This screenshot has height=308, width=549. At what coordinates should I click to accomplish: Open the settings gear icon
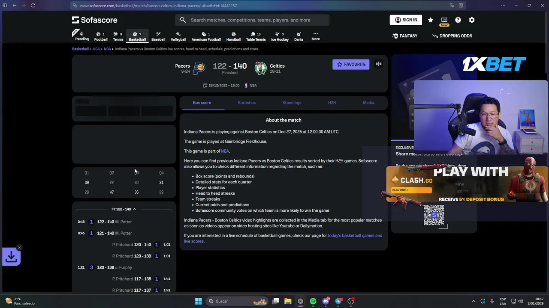pos(472,20)
